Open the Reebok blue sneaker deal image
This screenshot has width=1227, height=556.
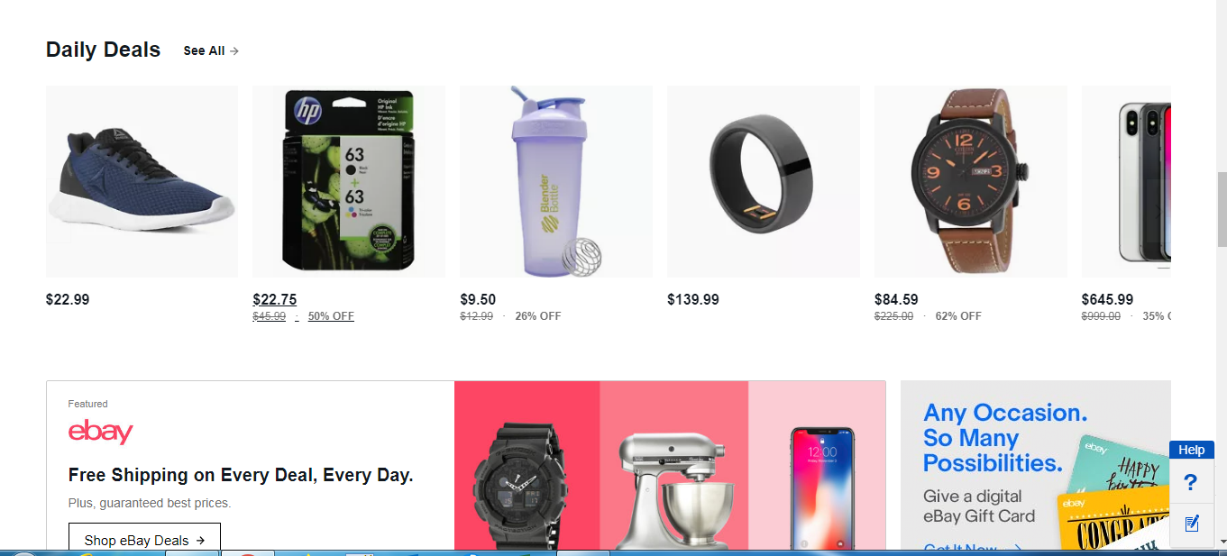pos(142,181)
